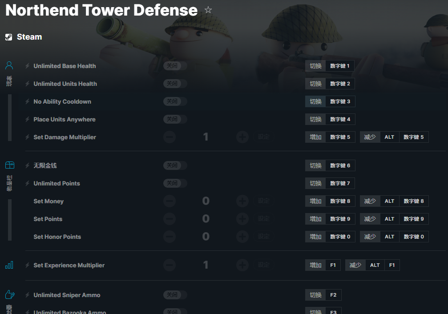The width and height of the screenshot is (448, 314).
Task: Click the Northend Tower Defense title
Action: [x=101, y=10]
